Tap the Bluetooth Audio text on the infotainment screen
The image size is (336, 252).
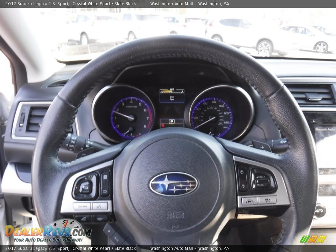click(x=325, y=129)
